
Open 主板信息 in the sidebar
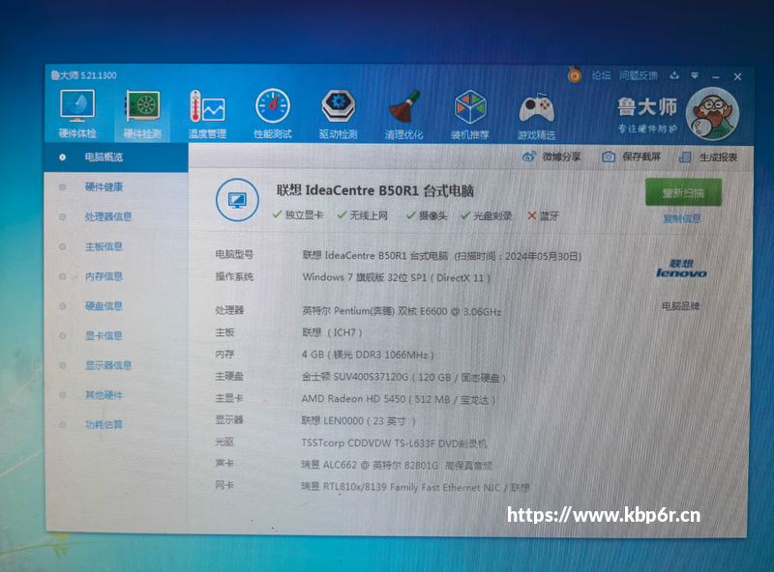(104, 246)
